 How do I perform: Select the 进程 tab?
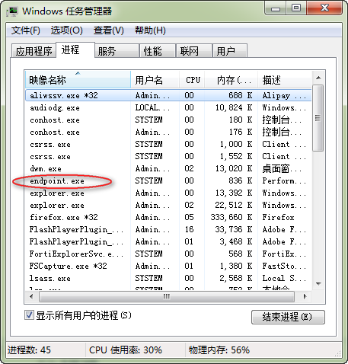click(x=75, y=49)
